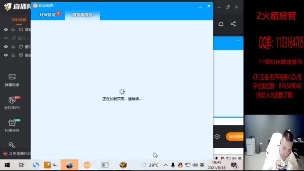This screenshot has height=171, width=304.
Task: Select the taskbar window preview icon
Action: (x=105, y=165)
